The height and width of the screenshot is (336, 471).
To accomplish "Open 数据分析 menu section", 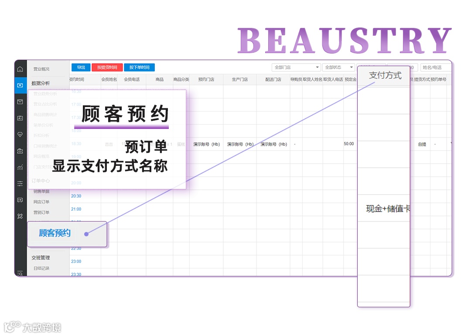I will tap(41, 83).
